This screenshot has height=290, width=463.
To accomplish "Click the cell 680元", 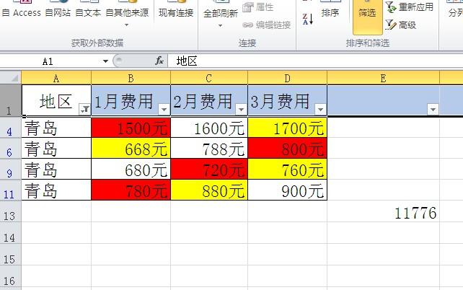I will tap(131, 170).
